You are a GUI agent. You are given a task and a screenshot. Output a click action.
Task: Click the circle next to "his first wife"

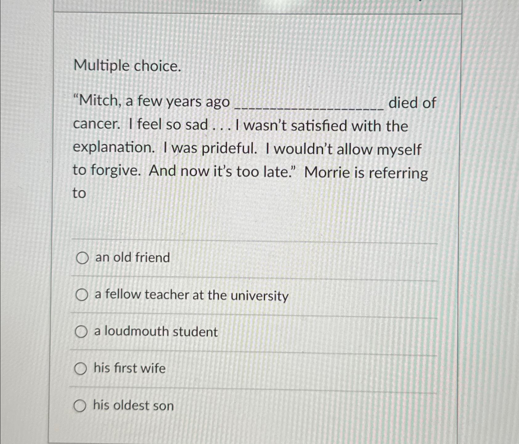click(82, 369)
